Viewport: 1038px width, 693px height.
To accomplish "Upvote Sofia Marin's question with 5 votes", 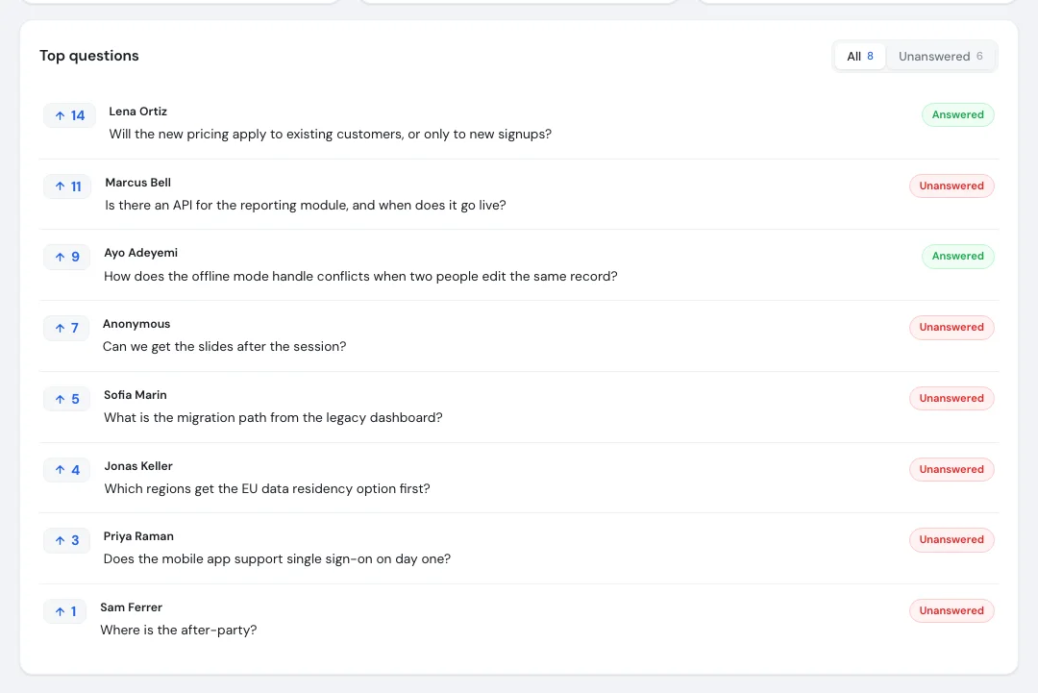I will (x=67, y=399).
